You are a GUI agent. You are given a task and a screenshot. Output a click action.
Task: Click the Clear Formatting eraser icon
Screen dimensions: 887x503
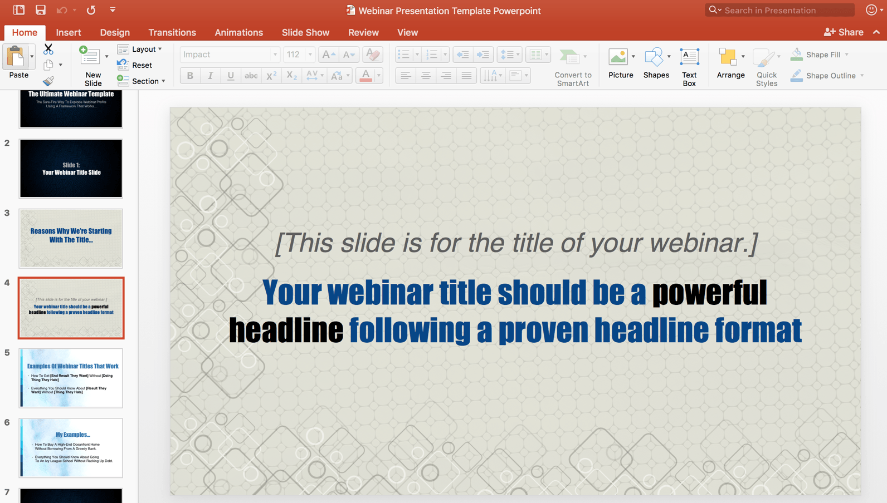(x=372, y=55)
